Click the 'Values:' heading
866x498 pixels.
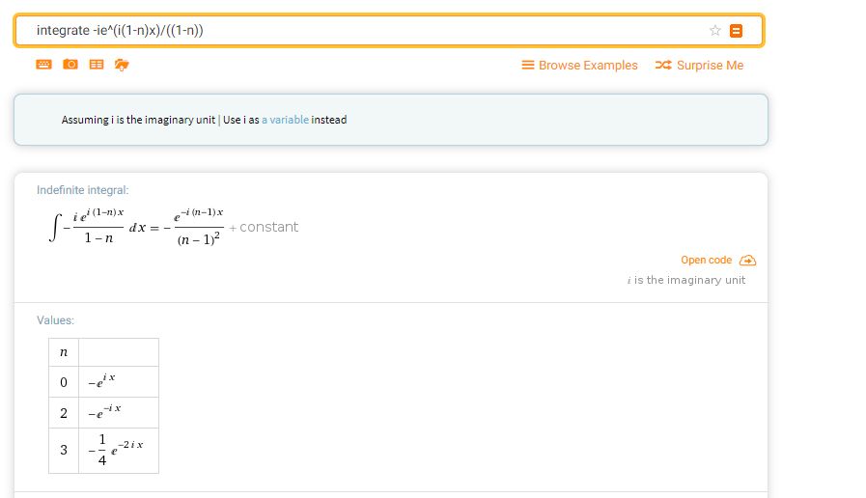coord(55,320)
